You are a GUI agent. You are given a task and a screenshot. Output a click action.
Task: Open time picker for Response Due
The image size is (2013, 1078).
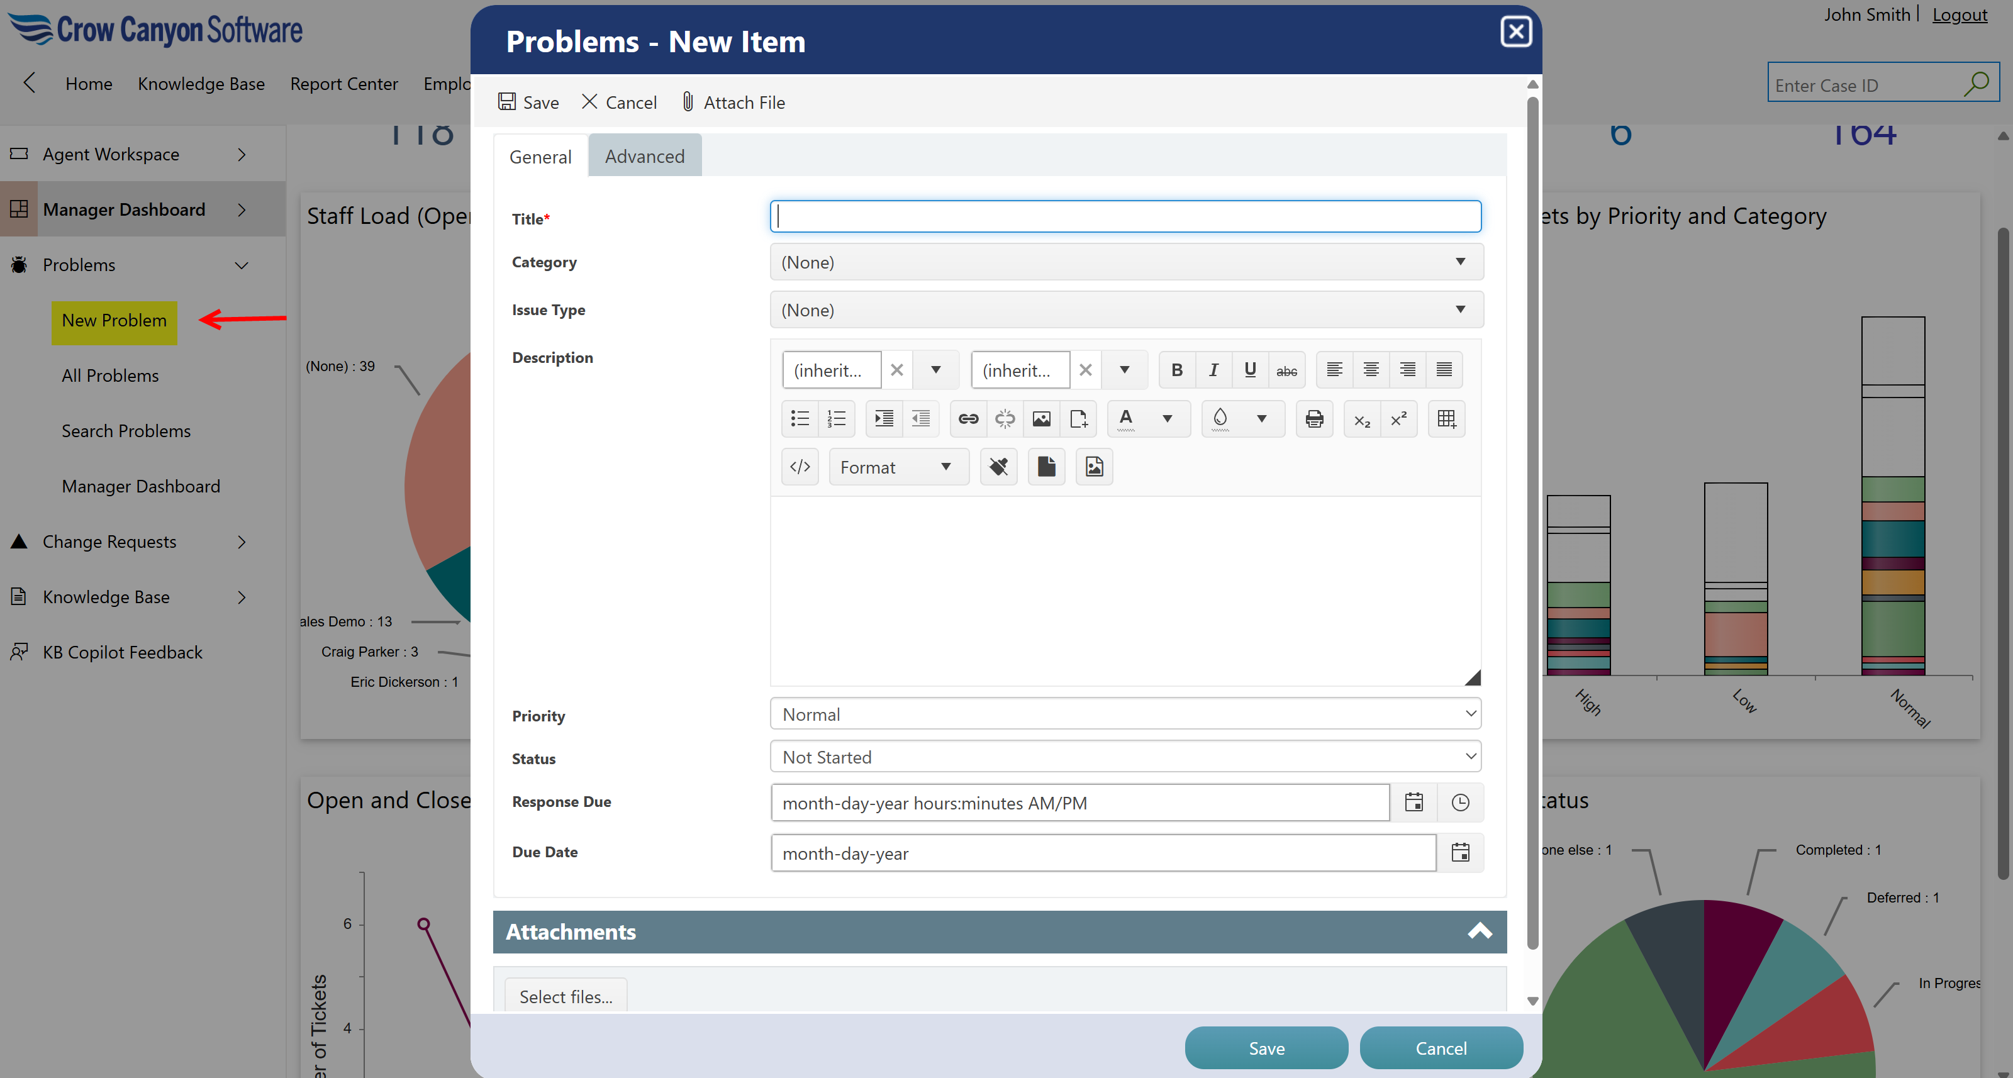click(x=1459, y=803)
